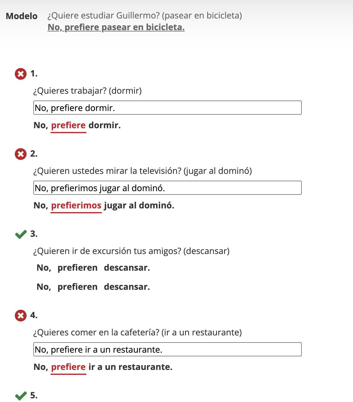Click the green checkmark beside question 5
Viewport: 353px width, 402px height.
[21, 396]
